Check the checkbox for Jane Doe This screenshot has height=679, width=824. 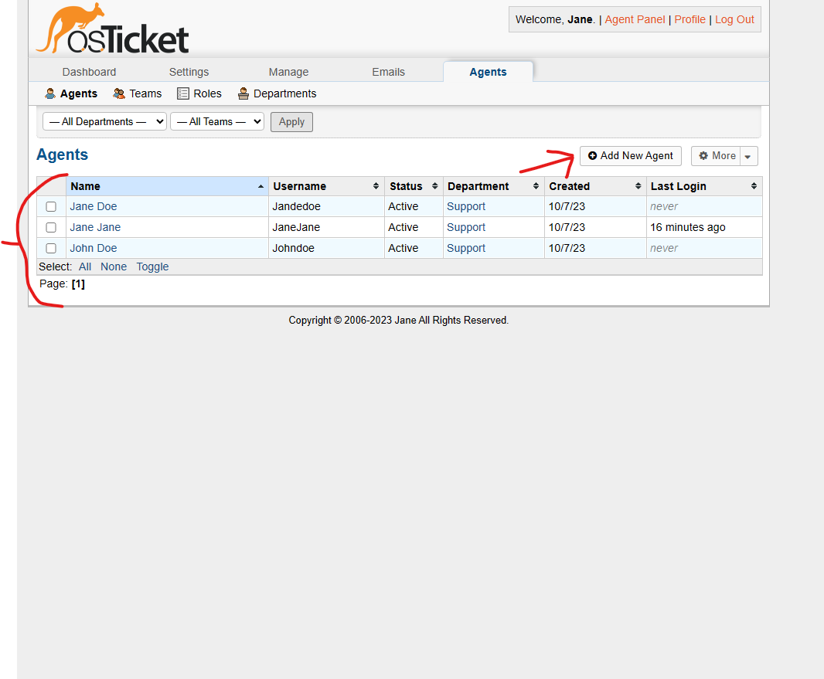pos(50,206)
